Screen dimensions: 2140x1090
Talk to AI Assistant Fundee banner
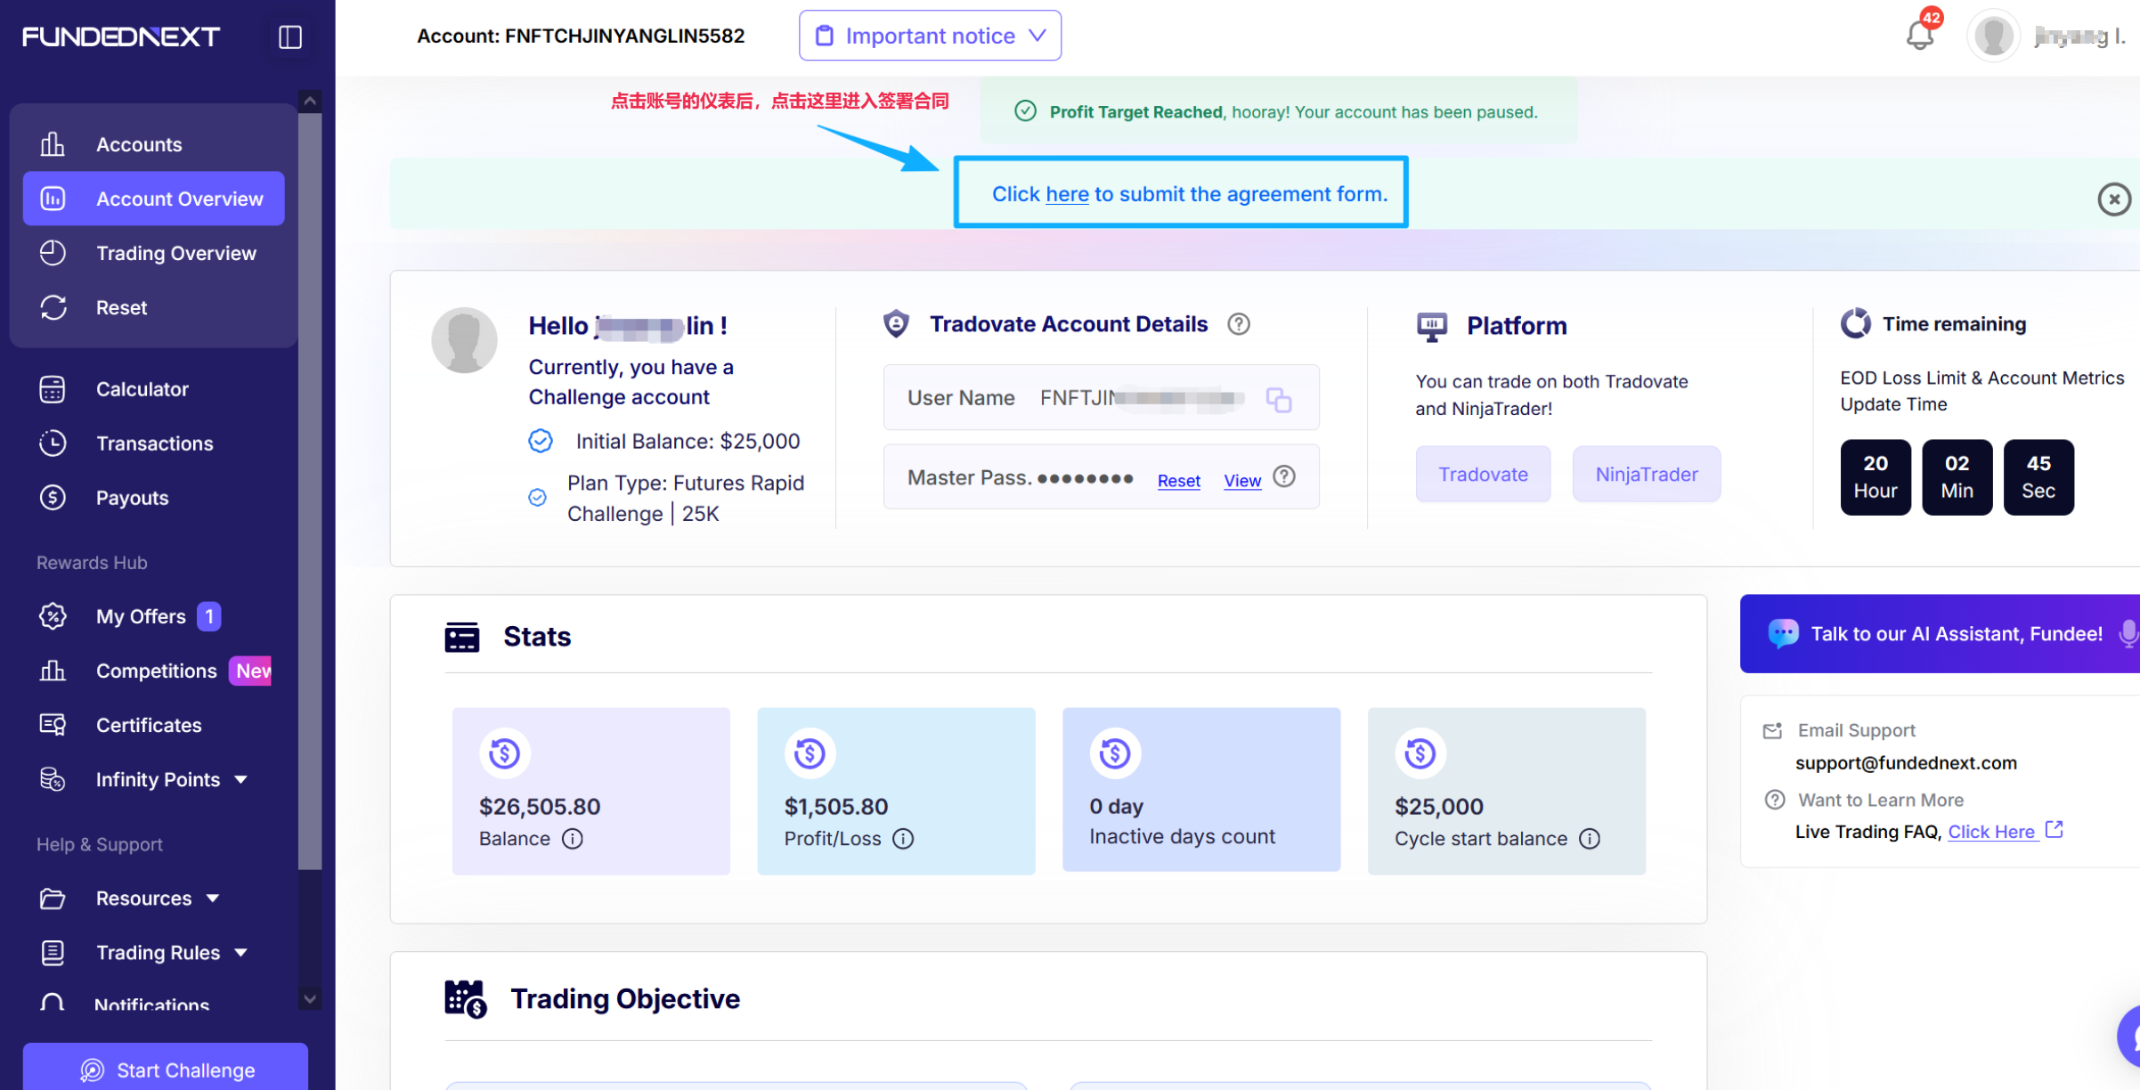[1940, 633]
